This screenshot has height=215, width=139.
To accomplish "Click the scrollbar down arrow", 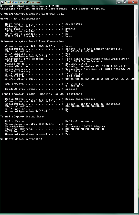I will (x=136, y=211).
